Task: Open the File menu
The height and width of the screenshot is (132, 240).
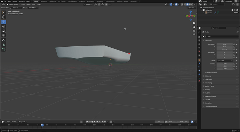Action: (5, 1)
